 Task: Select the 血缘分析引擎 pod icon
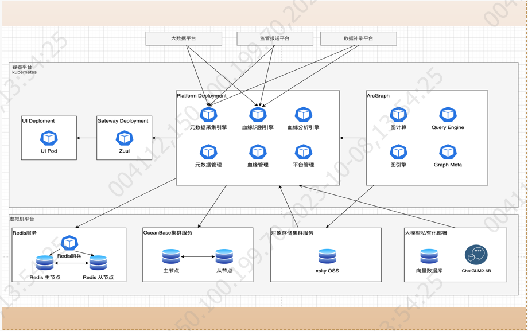tap(304, 115)
